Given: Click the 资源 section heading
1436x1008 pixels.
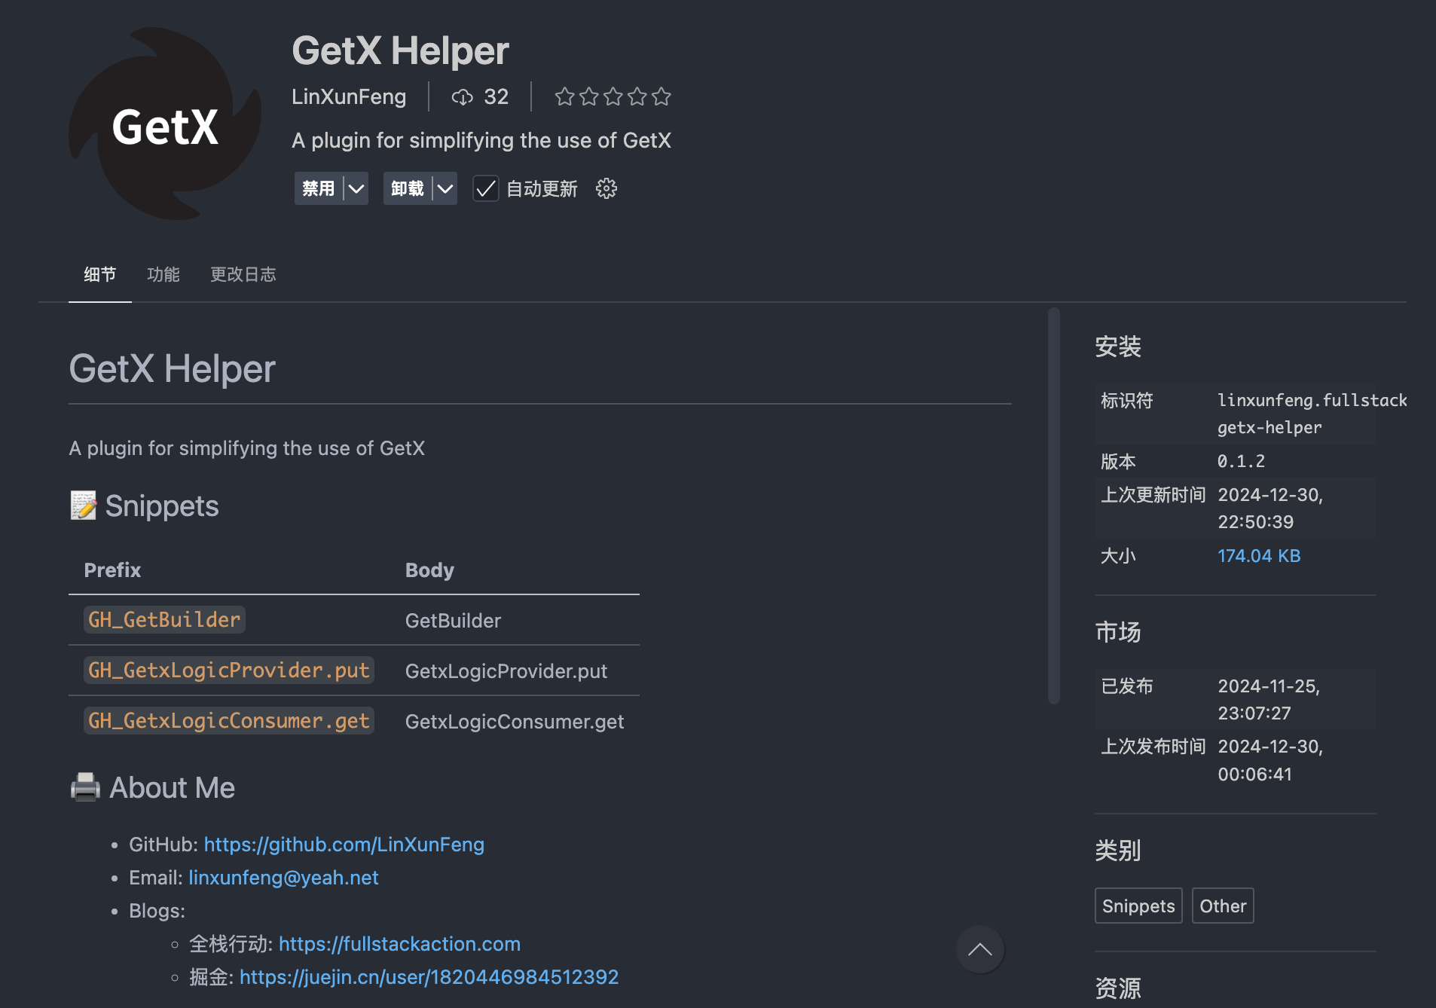Looking at the screenshot, I should 1118,988.
